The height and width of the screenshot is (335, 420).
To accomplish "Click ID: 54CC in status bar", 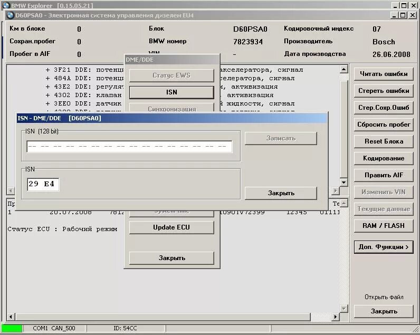I will (x=125, y=328).
